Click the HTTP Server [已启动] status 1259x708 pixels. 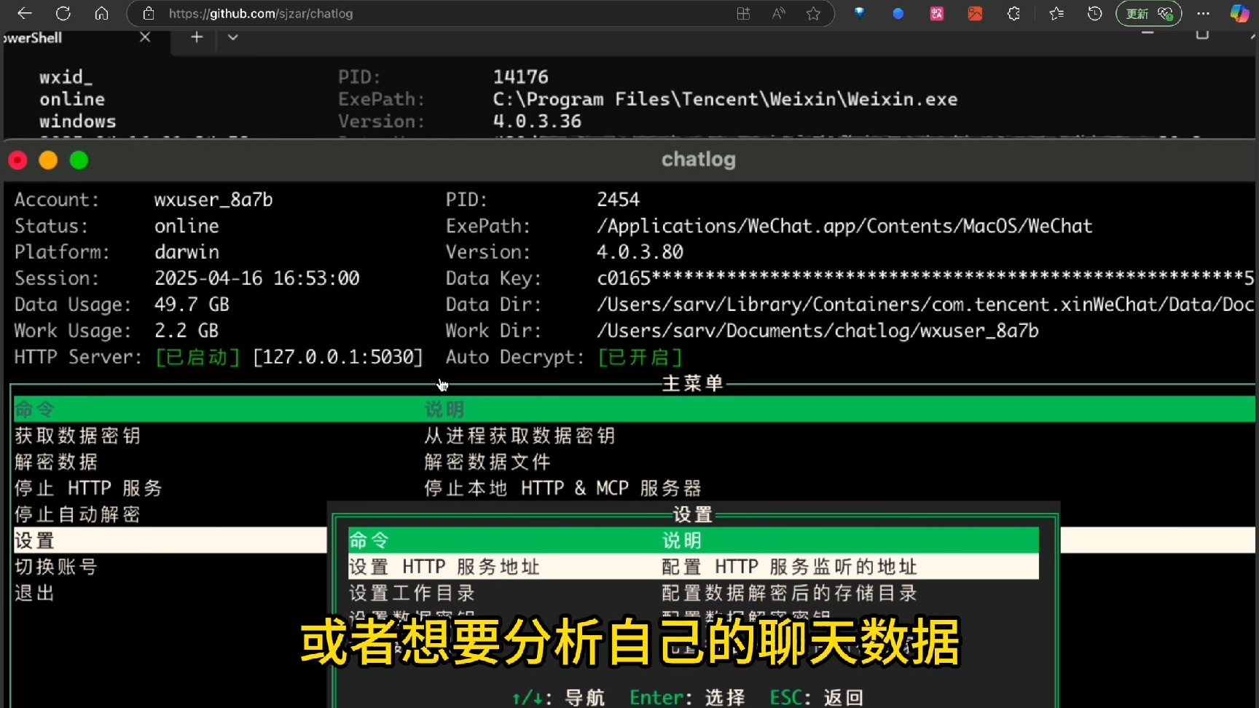(197, 357)
